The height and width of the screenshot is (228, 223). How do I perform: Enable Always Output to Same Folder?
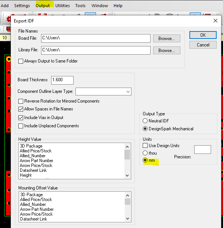tap(21, 61)
